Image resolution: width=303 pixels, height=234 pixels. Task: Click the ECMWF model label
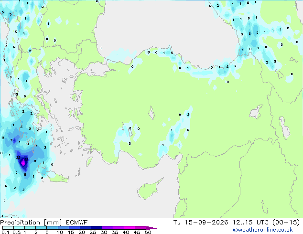[77, 223]
